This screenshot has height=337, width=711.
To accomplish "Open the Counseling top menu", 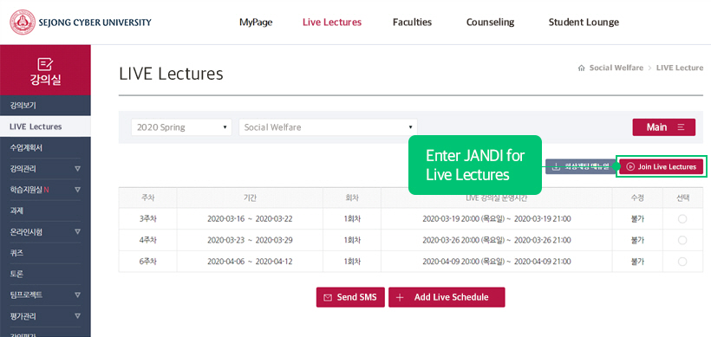I will (x=490, y=23).
